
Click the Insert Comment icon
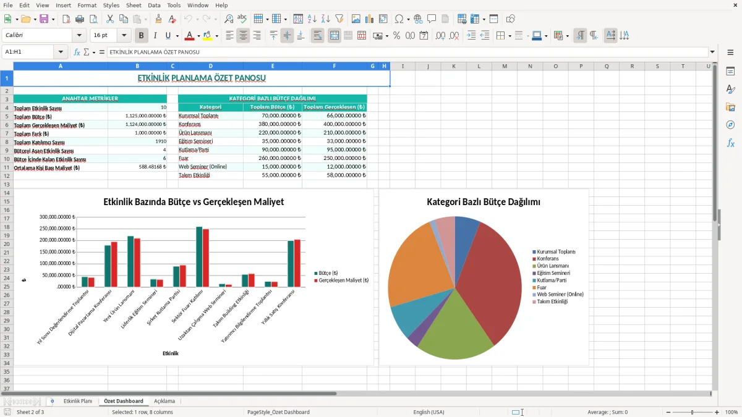tap(432, 19)
